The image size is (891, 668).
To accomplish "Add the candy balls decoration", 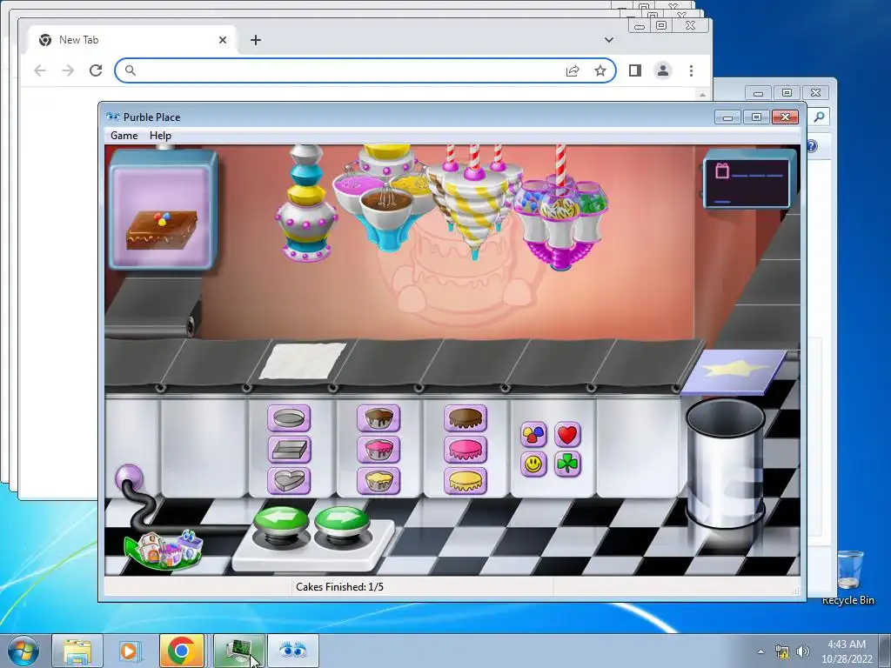I will 533,435.
